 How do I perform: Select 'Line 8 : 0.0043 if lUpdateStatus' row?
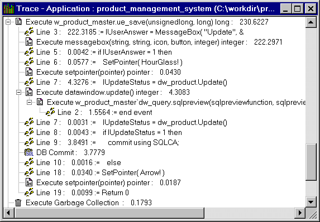(109, 133)
